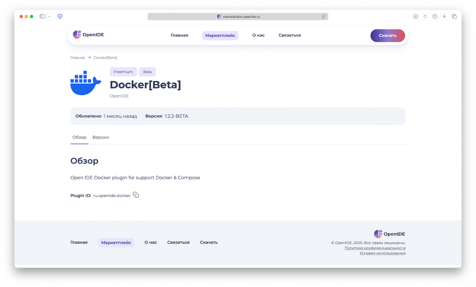The image size is (476, 287).
Task: Click Скачать in the footer
Action: [x=209, y=242]
